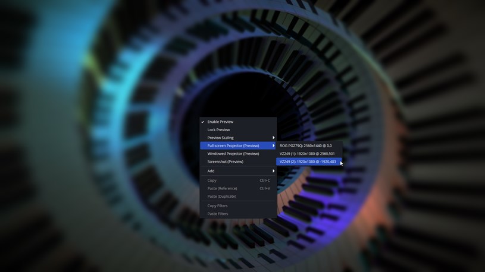Select Lock Preview in context menu
The height and width of the screenshot is (272, 485).
(238, 129)
